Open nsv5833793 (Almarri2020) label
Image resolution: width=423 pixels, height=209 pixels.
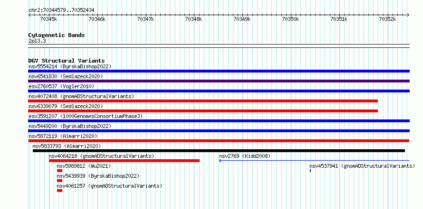pos(67,146)
